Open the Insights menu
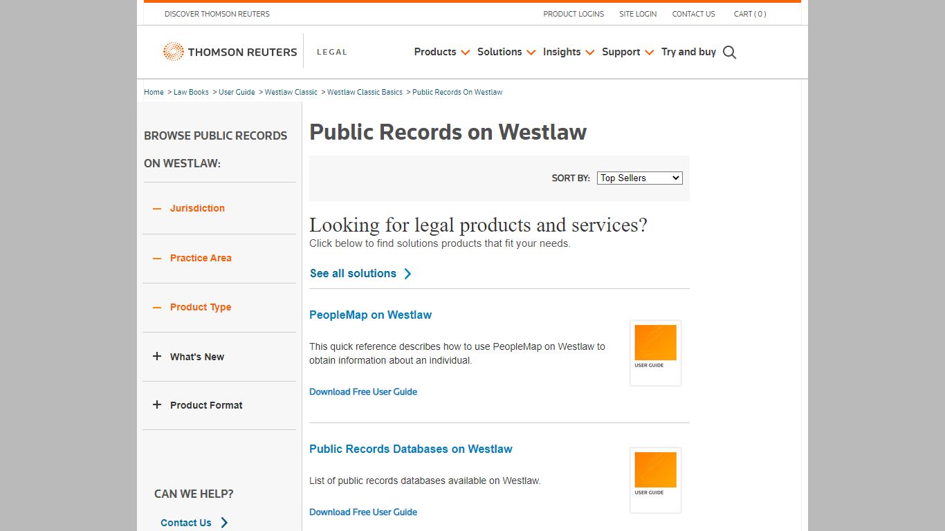Screen dimensions: 945x531 click(562, 52)
